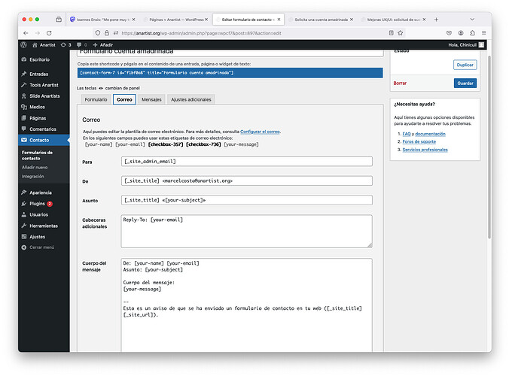The height and width of the screenshot is (376, 509).
Task: Open Apariencia in the sidebar
Action: pyautogui.click(x=41, y=193)
